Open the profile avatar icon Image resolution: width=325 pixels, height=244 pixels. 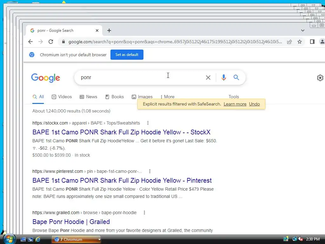pyautogui.click(x=322, y=42)
